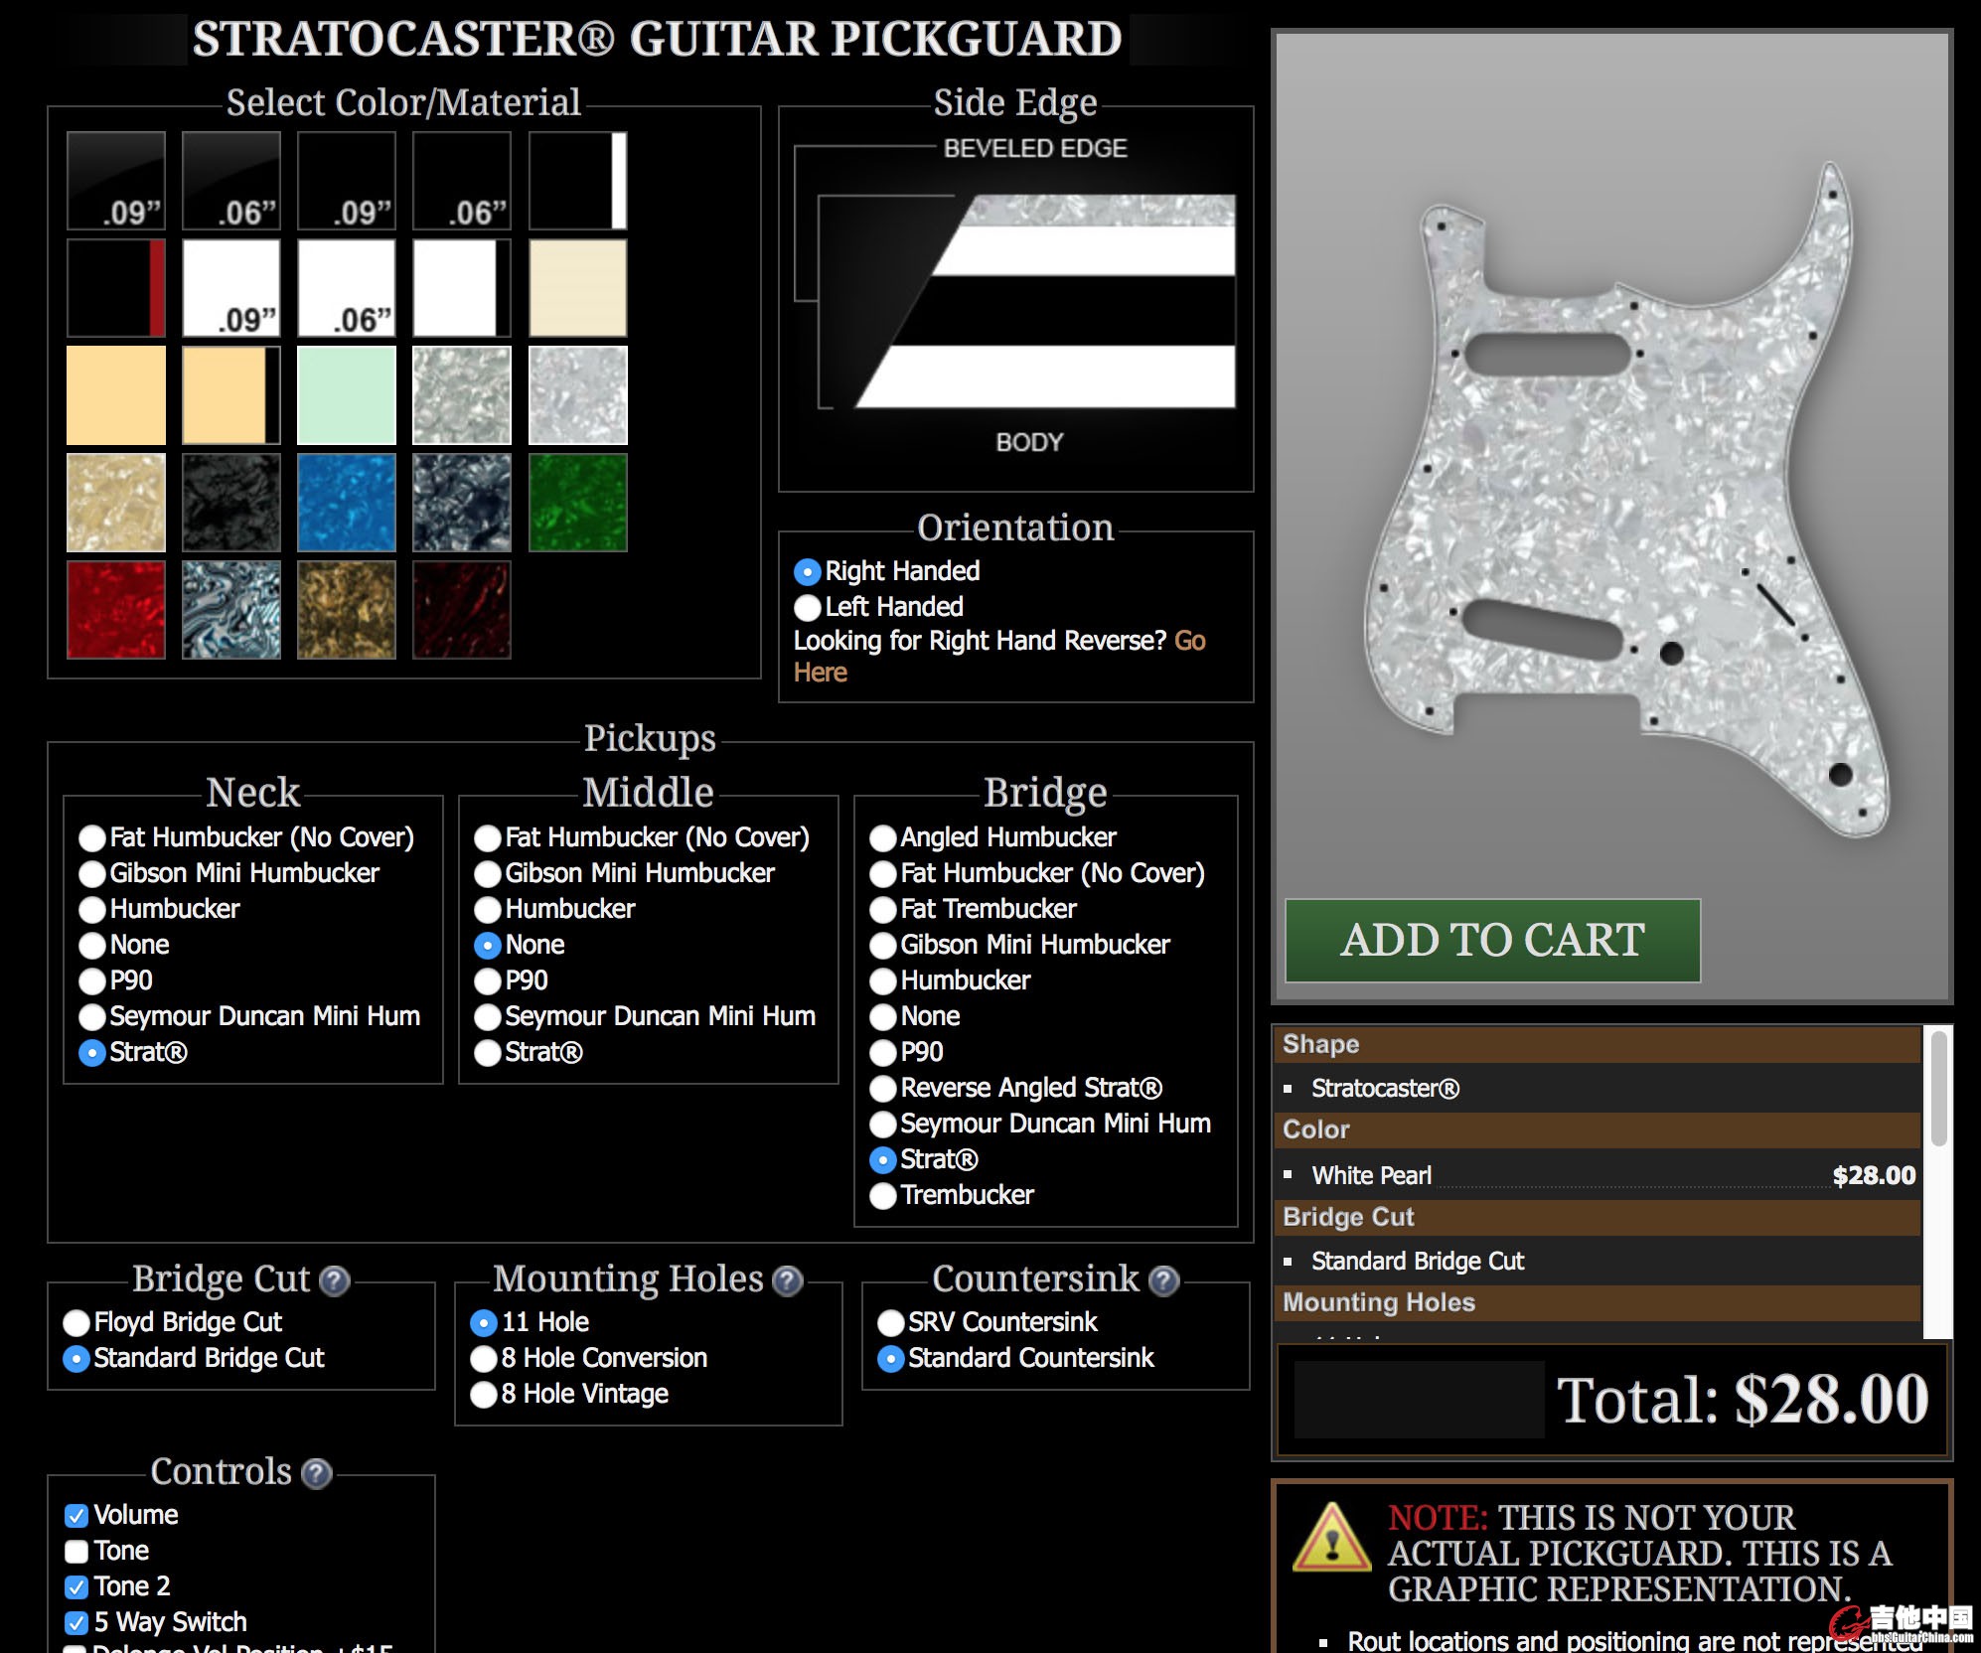Toggle the Volume control checkbox
The width and height of the screenshot is (1981, 1653).
[x=76, y=1516]
